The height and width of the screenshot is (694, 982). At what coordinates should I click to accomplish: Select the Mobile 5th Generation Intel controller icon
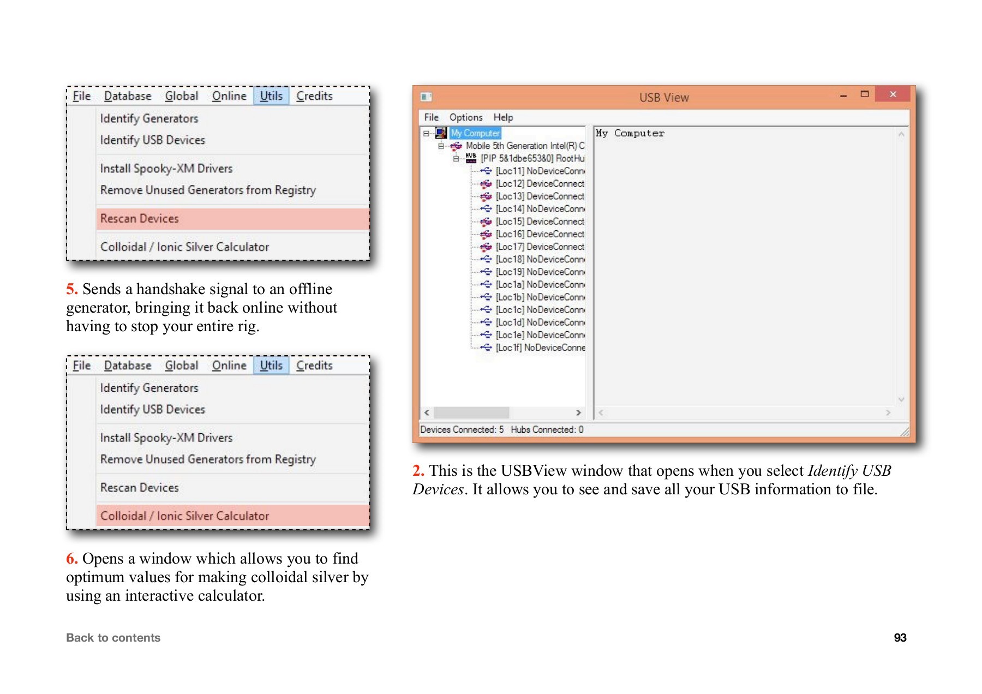[456, 146]
